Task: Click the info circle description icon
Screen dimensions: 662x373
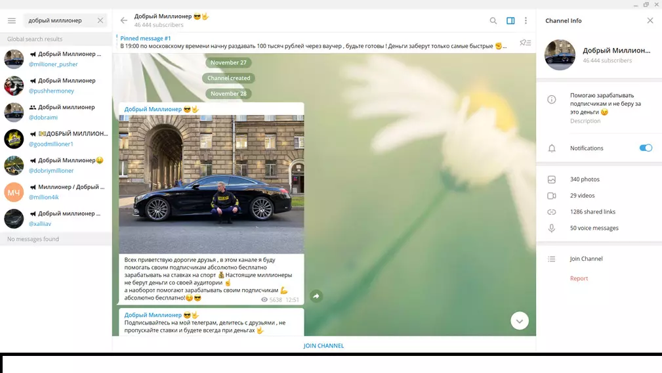Action: [x=551, y=100]
